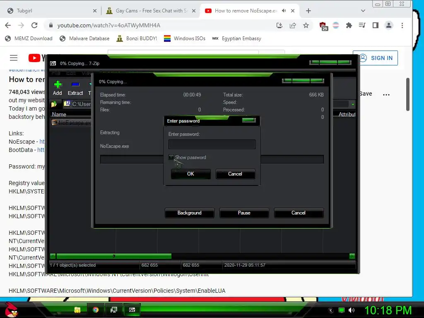Cancel the 0% Copying progress dialog

(x=299, y=213)
